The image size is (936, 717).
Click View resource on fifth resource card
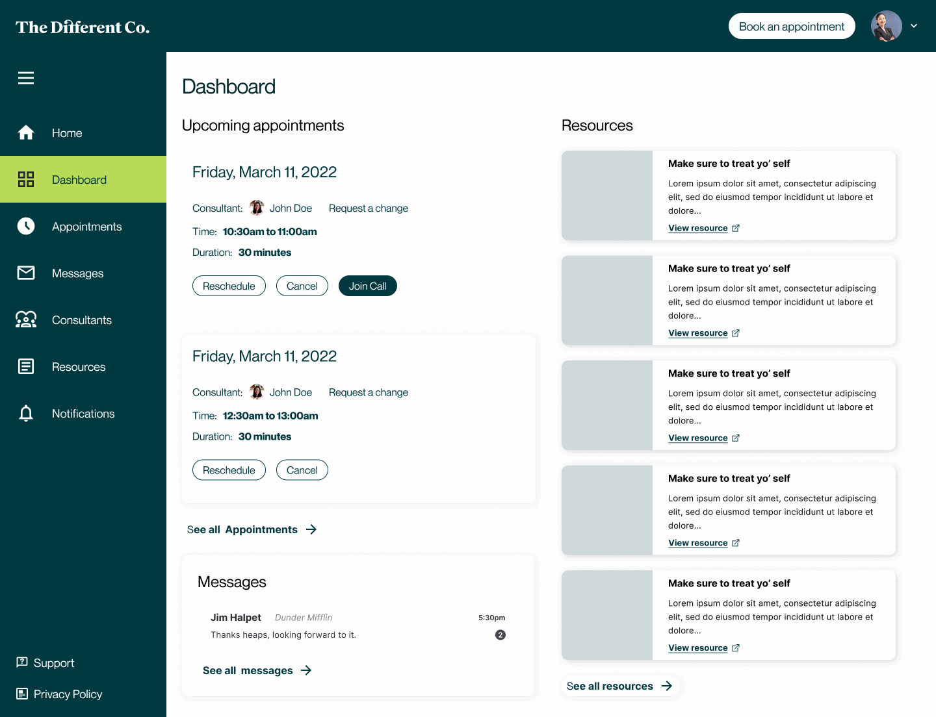pos(698,648)
